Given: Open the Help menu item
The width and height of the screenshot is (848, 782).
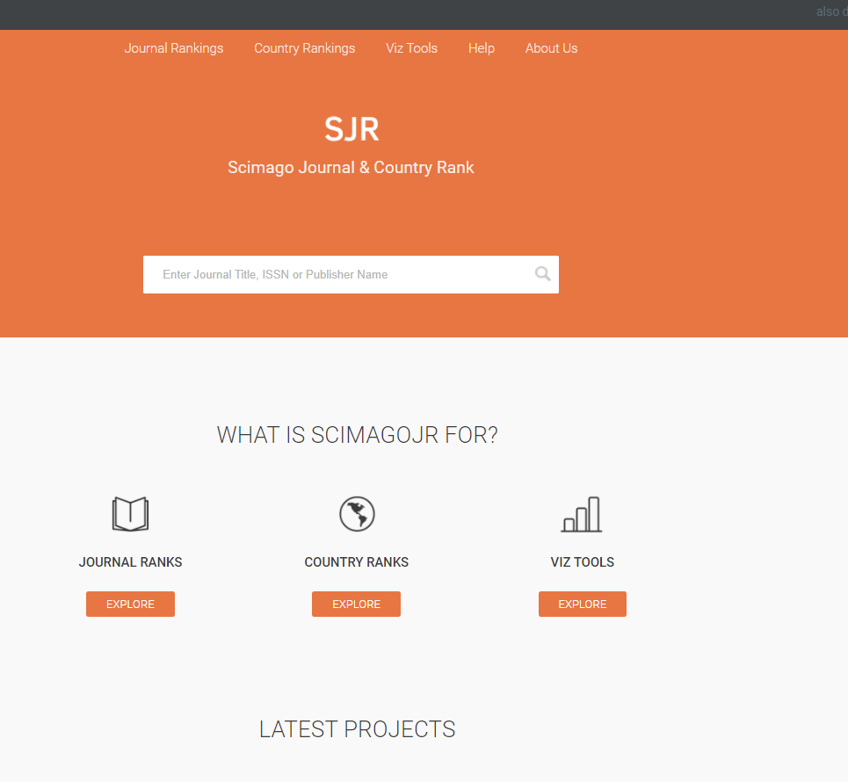Looking at the screenshot, I should 482,48.
